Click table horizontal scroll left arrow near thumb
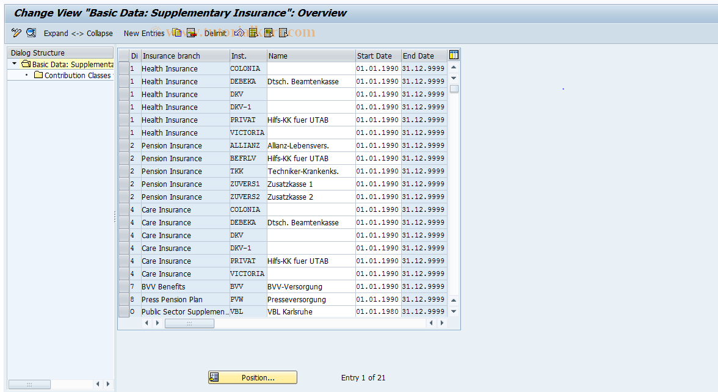 147,323
